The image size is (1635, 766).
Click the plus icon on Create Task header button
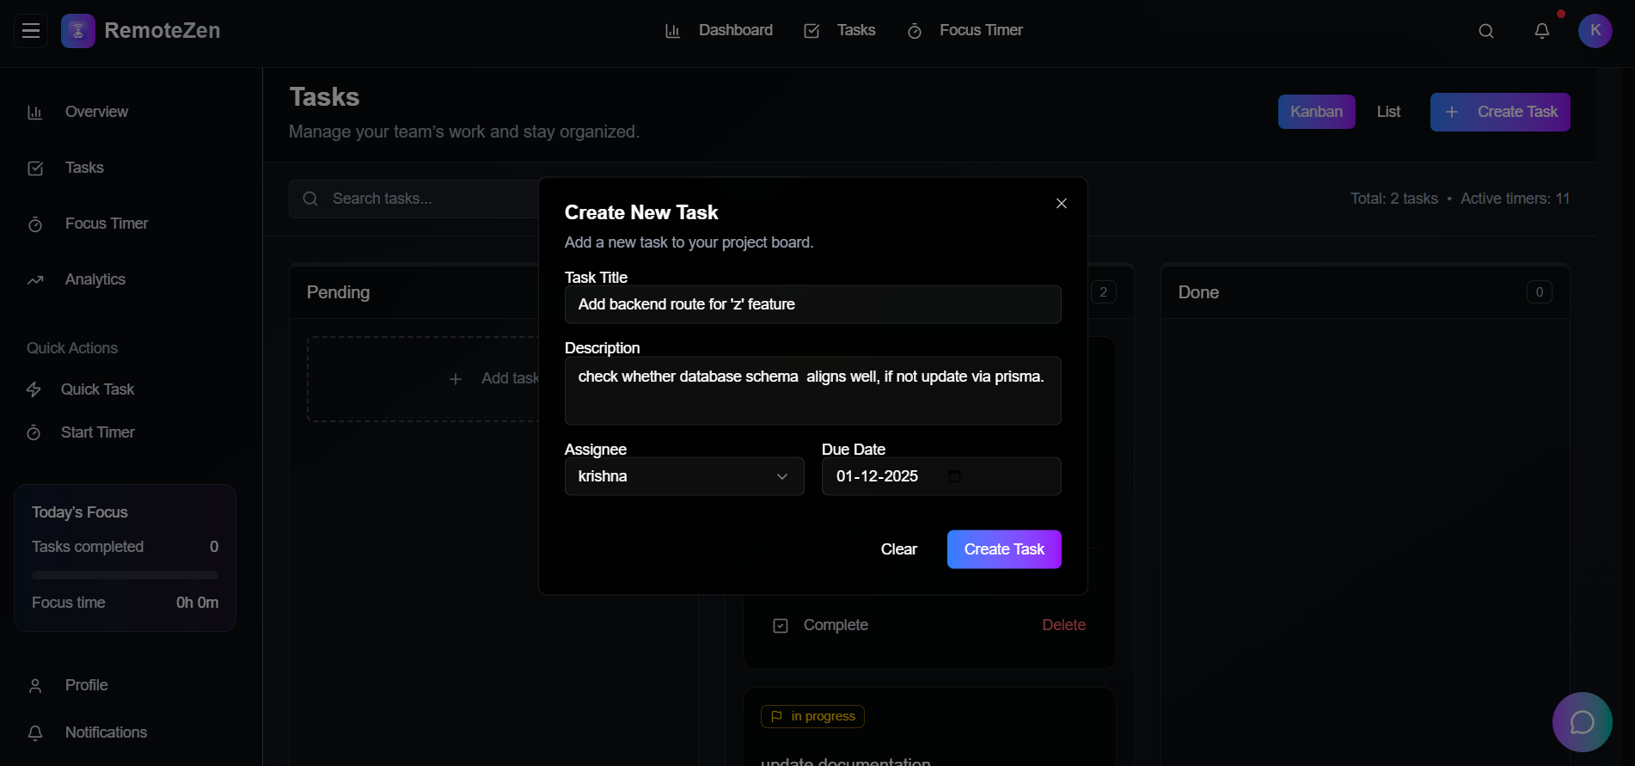point(1452,112)
